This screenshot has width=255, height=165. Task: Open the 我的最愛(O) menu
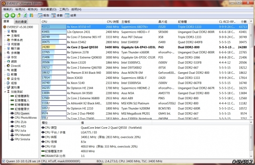48,10
